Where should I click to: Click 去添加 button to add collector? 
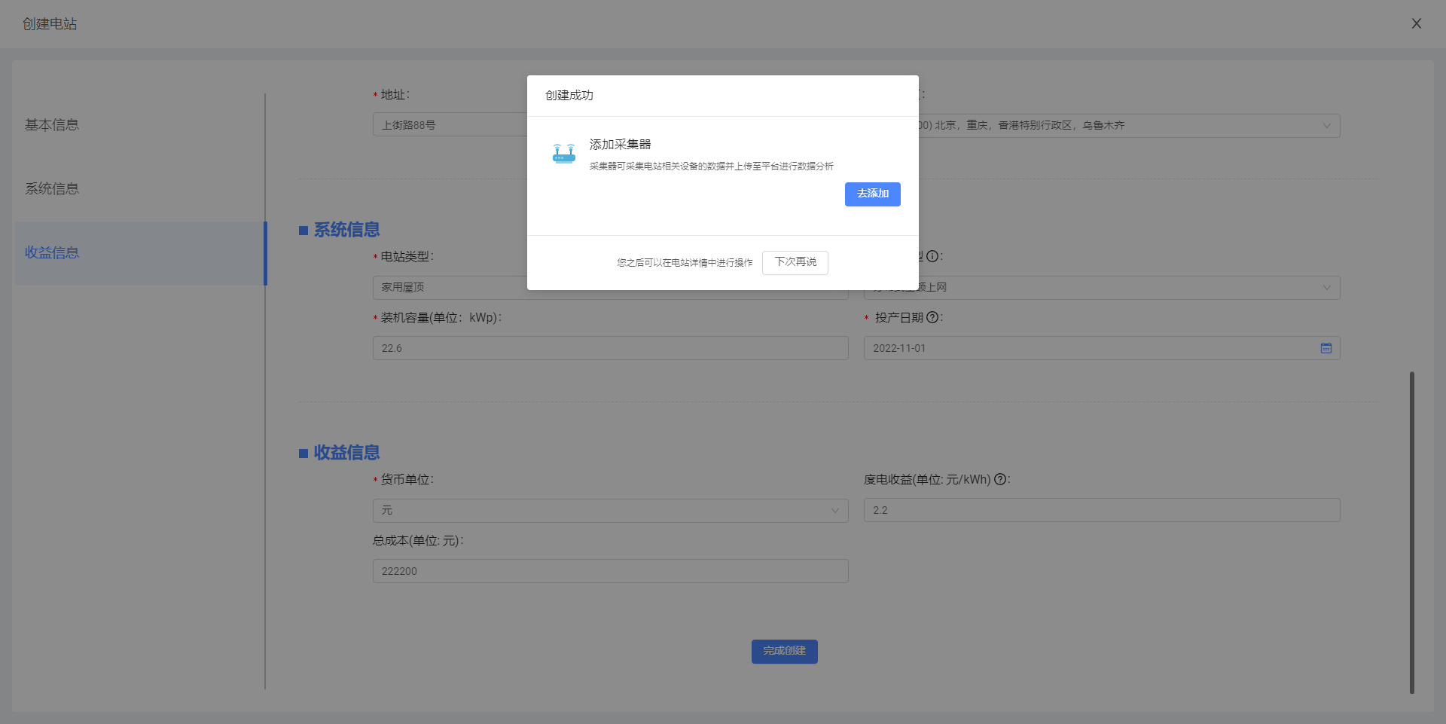[x=872, y=194]
